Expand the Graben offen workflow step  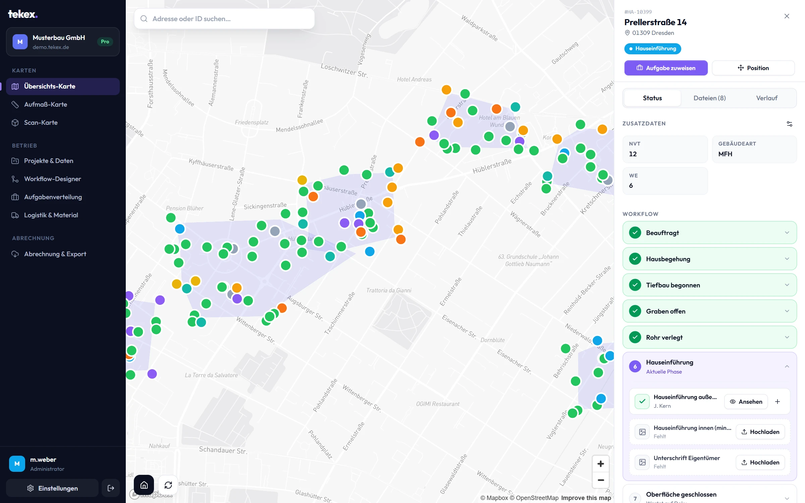point(709,311)
